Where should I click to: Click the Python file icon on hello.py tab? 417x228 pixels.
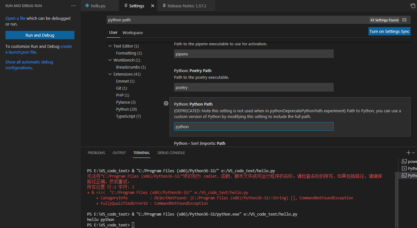87,6
